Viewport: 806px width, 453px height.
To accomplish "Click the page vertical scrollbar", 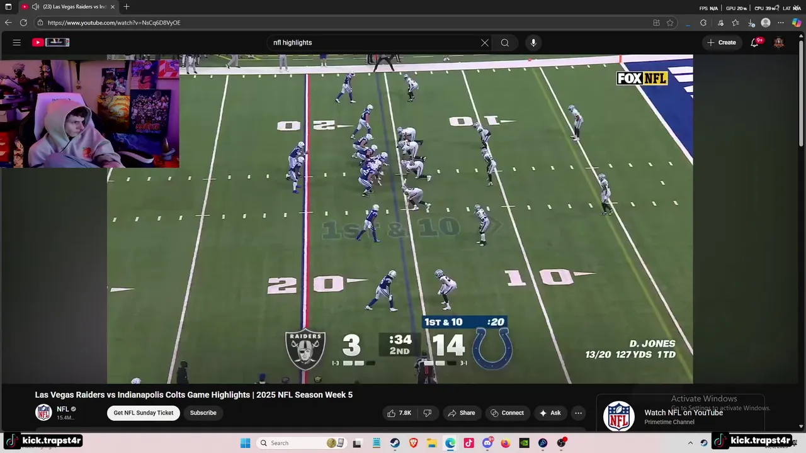I will pyautogui.click(x=802, y=94).
